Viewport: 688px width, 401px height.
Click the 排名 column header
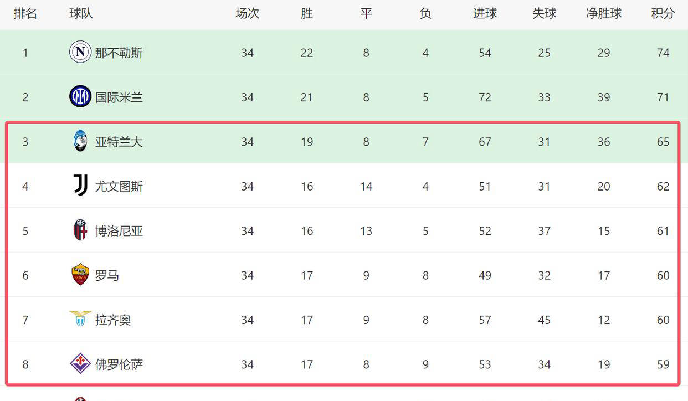click(x=25, y=13)
